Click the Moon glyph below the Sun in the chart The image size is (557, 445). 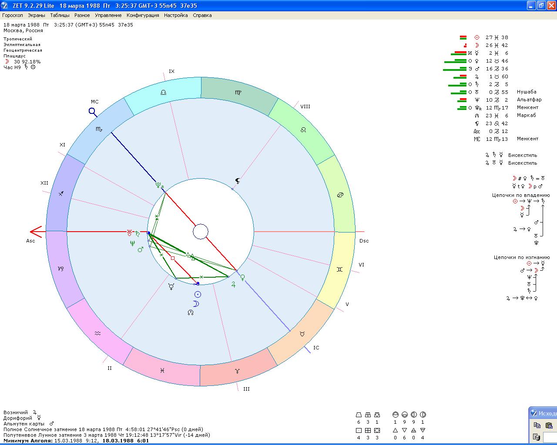pos(196,304)
